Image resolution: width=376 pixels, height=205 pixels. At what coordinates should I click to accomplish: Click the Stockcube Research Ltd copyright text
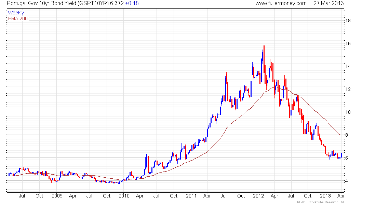[x=320, y=202]
